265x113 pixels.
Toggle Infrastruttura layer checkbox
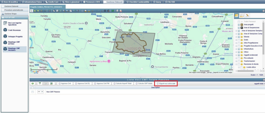point(239,49)
